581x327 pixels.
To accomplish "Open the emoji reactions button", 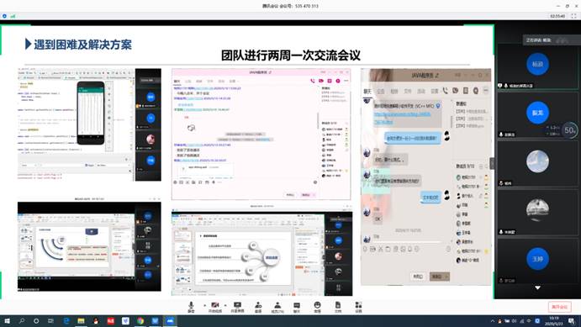I will tap(317, 307).
